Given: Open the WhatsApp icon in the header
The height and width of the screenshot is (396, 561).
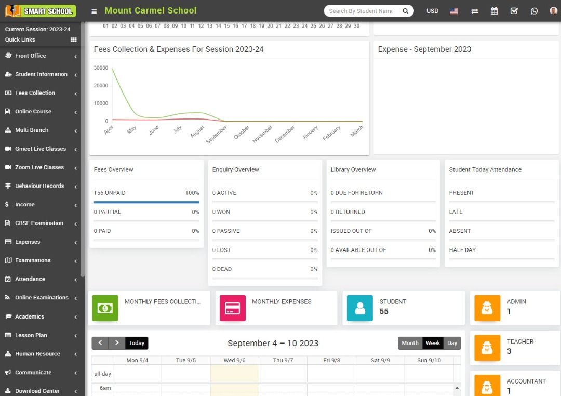Looking at the screenshot, I should 535,10.
